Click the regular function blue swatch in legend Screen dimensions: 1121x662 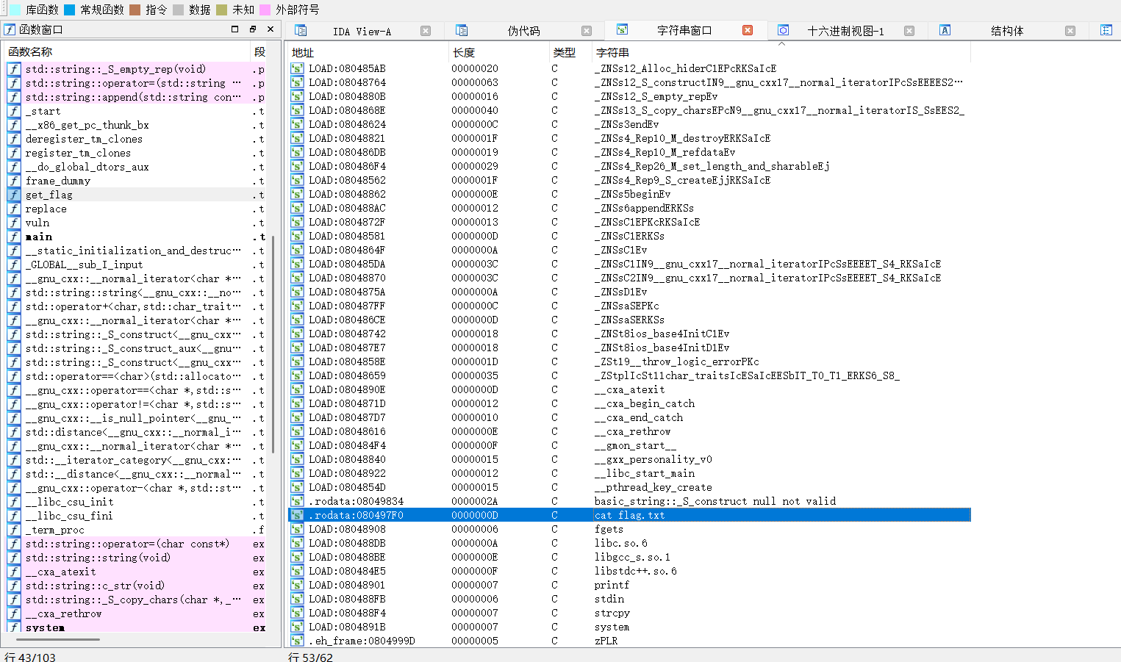pos(70,10)
